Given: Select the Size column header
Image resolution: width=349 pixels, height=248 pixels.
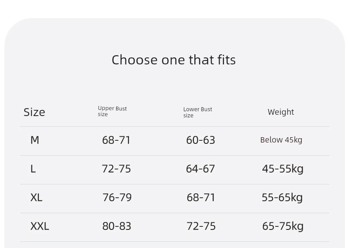Looking at the screenshot, I should coord(34,112).
